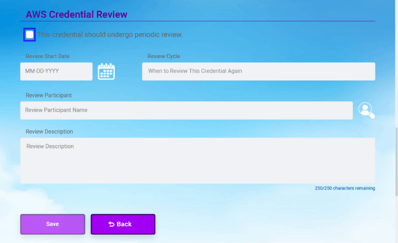Image resolution: width=398 pixels, height=243 pixels.
Task: Click the Review Participant Name field
Action: tap(187, 110)
